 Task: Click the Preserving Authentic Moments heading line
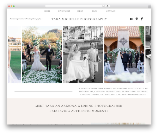pyautogui.click(x=79, y=111)
